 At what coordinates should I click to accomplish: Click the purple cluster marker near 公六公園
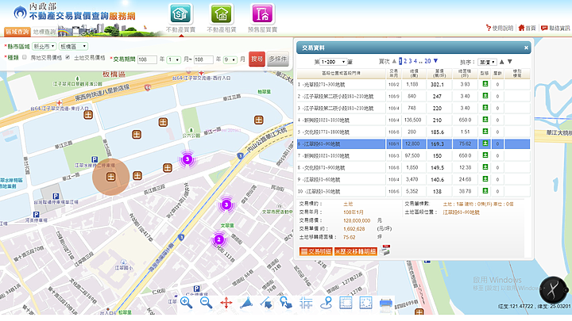187,159
